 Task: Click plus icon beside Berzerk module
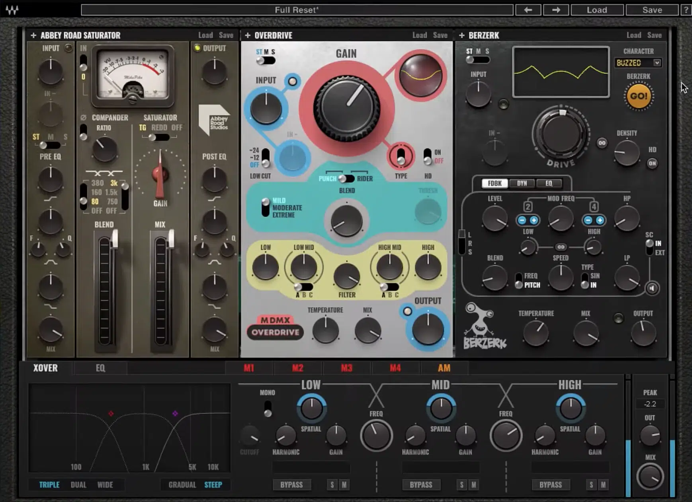pyautogui.click(x=462, y=35)
